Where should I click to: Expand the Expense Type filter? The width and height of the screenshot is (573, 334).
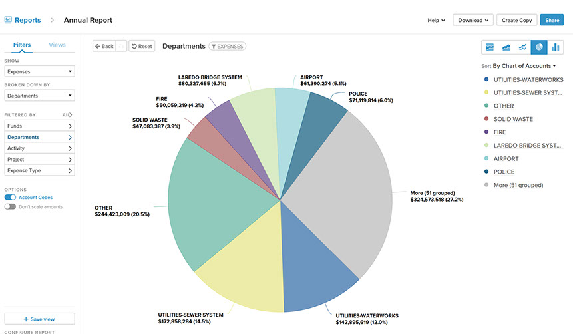pos(39,170)
